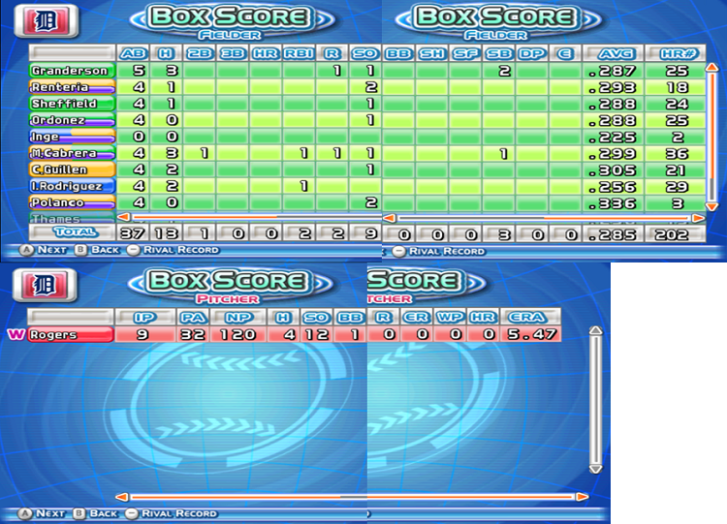Click the up arrow of pitcher vertical scrollbar
The width and height of the screenshot is (727, 524).
click(595, 330)
